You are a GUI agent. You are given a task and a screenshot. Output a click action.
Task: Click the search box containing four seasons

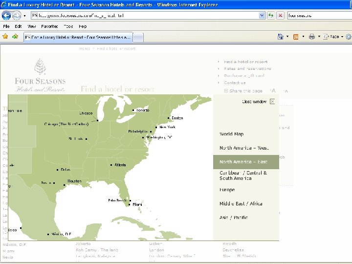pyautogui.click(x=320, y=16)
